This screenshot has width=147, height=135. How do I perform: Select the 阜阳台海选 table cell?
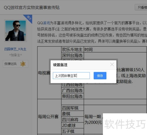click(73, 96)
